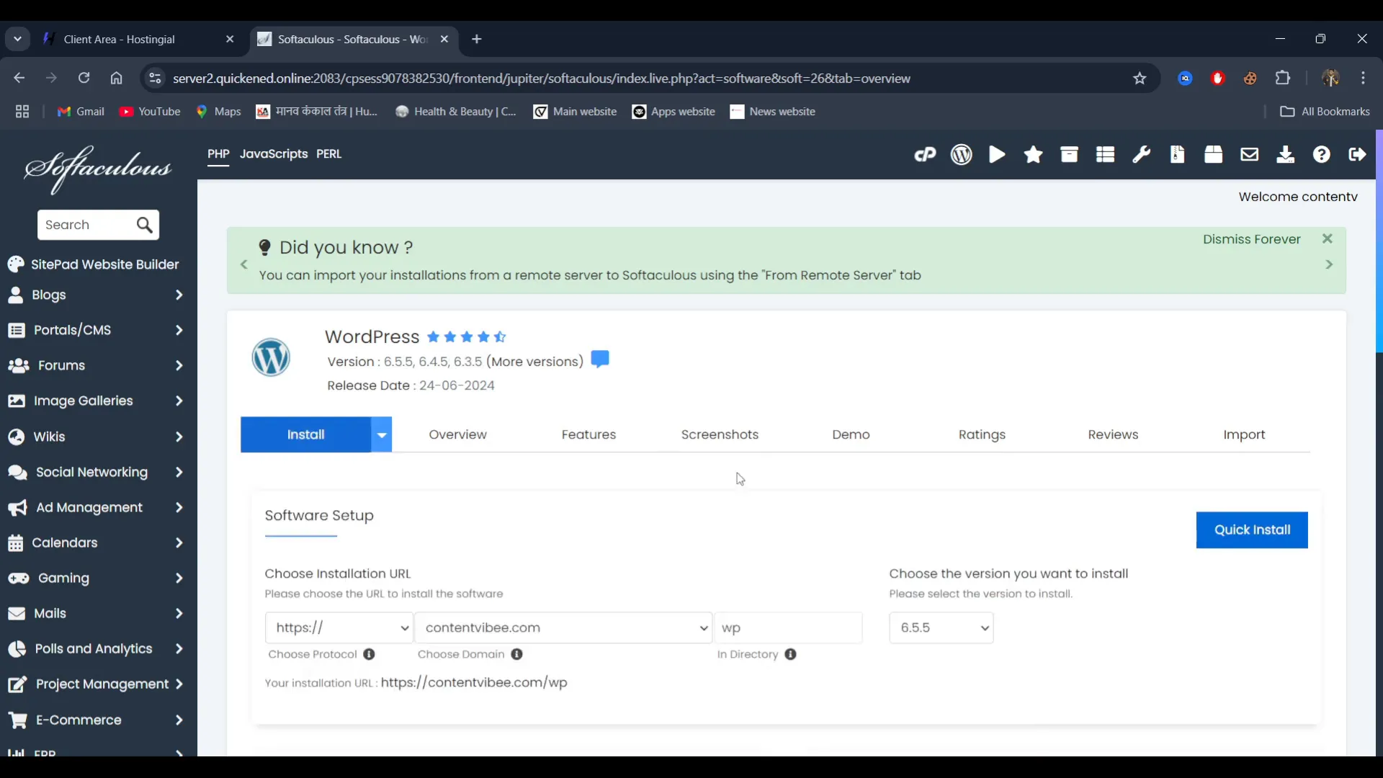The image size is (1383, 778).
Task: Switch to the Demo tab
Action: coord(851,435)
